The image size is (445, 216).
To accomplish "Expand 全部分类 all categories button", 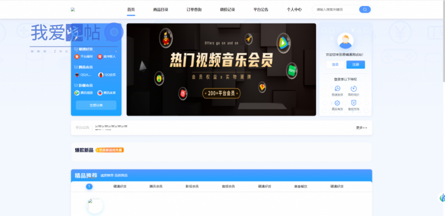I will tap(96, 105).
